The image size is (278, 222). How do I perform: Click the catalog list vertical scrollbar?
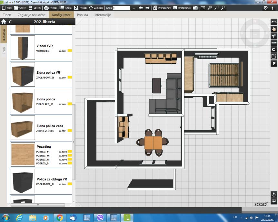tap(74, 142)
